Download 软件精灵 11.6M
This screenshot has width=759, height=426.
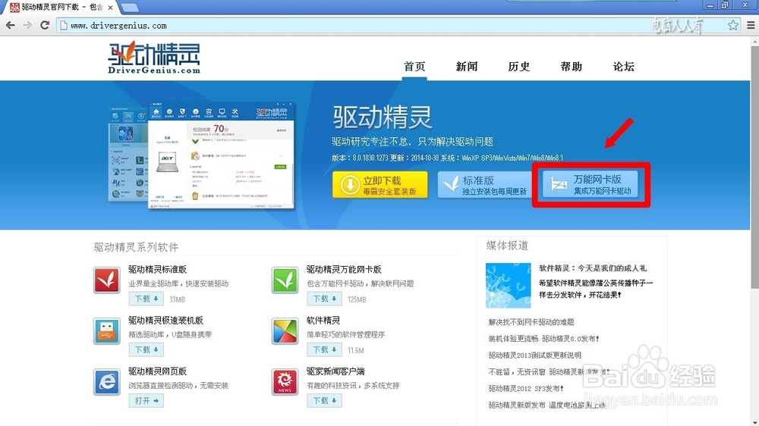[x=324, y=349]
